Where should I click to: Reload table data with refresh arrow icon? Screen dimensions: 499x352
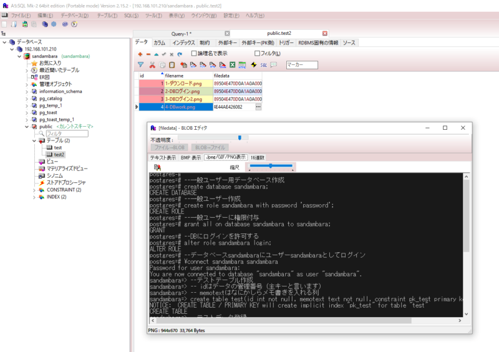(180, 54)
